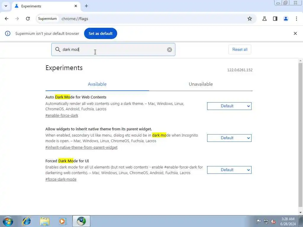Select the Supermium taskbar button
Viewport: 303px width, 227px height.
[x=81, y=221]
